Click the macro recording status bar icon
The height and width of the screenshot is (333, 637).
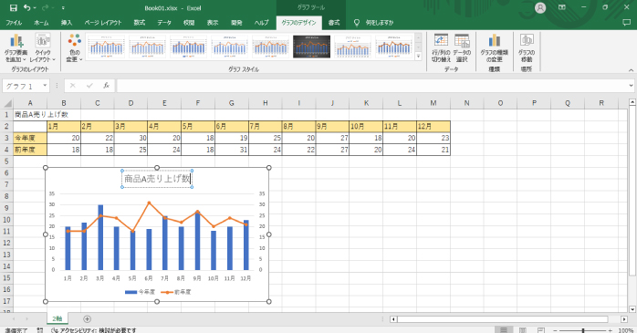(40, 330)
